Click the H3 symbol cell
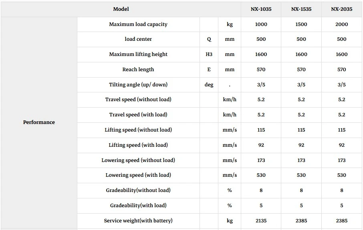 (209, 54)
